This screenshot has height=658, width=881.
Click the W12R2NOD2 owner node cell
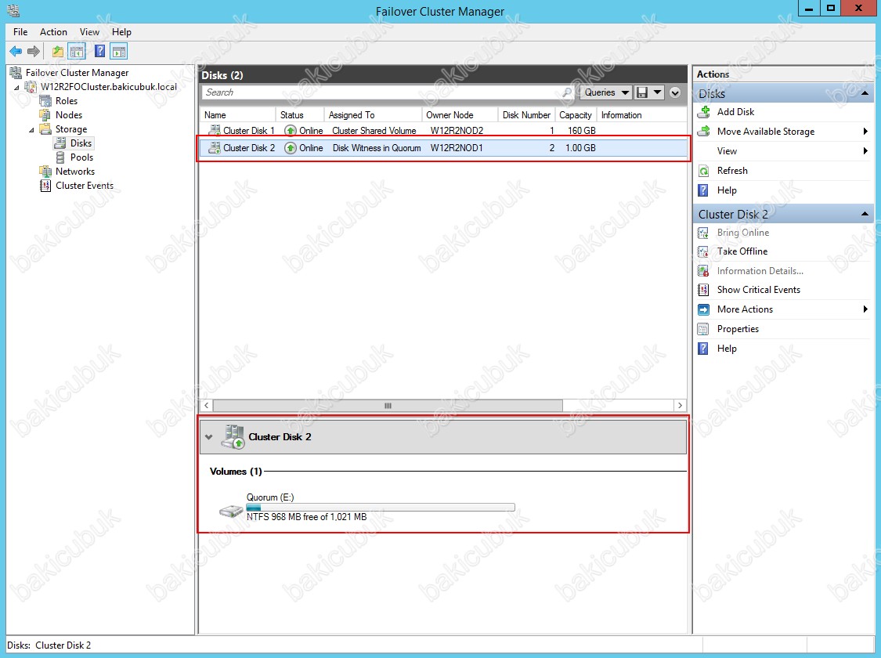457,130
